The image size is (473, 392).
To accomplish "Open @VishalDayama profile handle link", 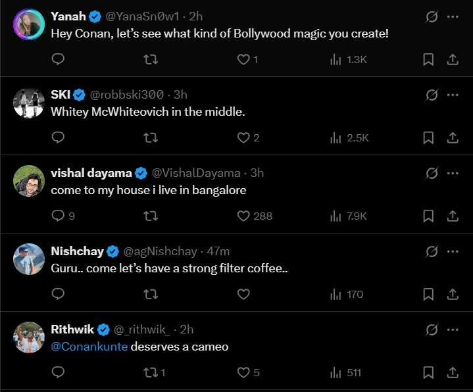I will click(196, 173).
